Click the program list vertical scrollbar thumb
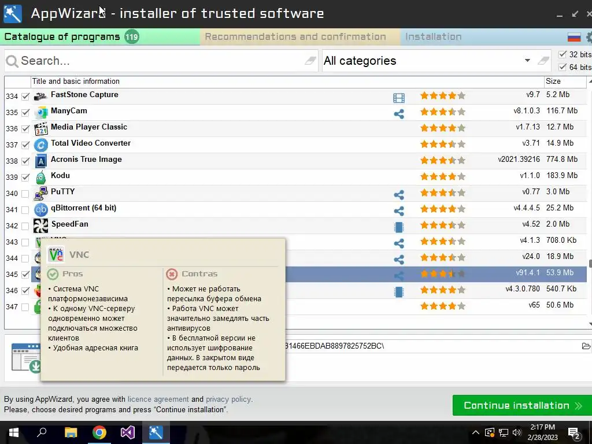The width and height of the screenshot is (592, 444). [x=590, y=263]
